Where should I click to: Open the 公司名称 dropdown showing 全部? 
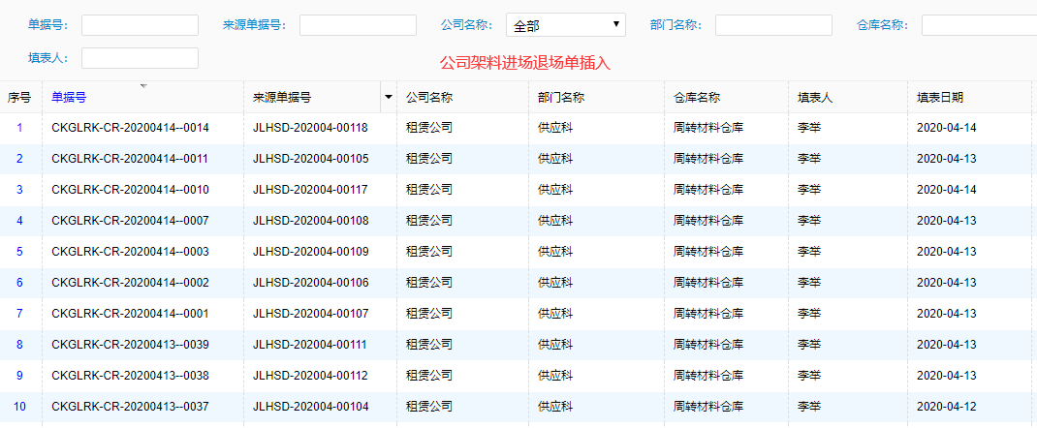565,25
